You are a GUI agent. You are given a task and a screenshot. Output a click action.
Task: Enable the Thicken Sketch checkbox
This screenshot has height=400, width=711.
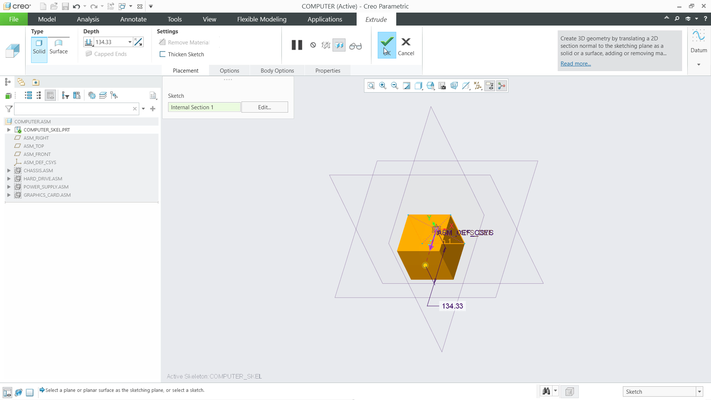[162, 54]
